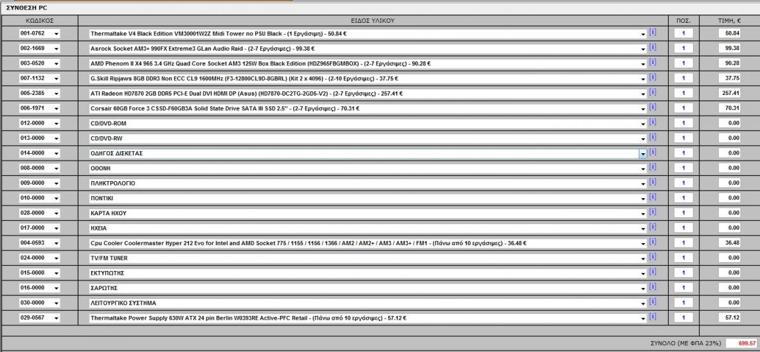The width and height of the screenshot is (760, 352).
Task: Show info for Coolermaster Hyper 212 Evo row
Action: (x=652, y=242)
